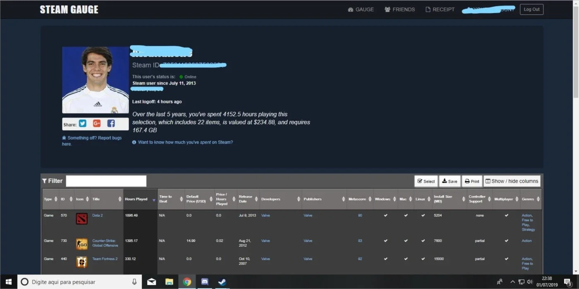Screen dimensions: 579x289
Task: Share profile via the Twitter icon
Action: click(83, 123)
